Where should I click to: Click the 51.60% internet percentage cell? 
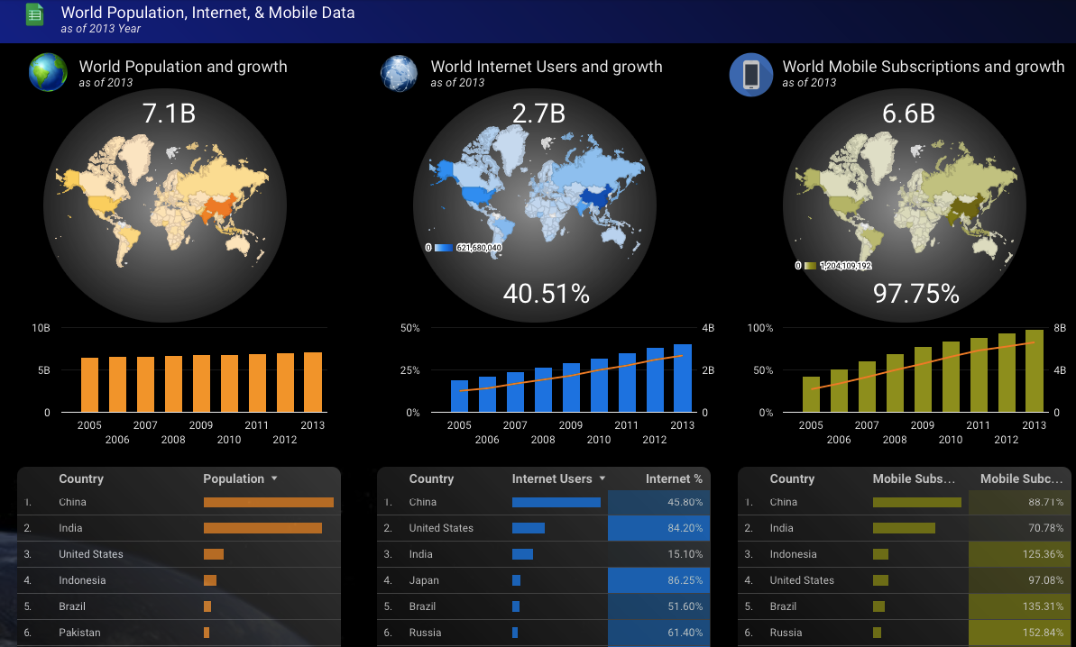tap(658, 606)
